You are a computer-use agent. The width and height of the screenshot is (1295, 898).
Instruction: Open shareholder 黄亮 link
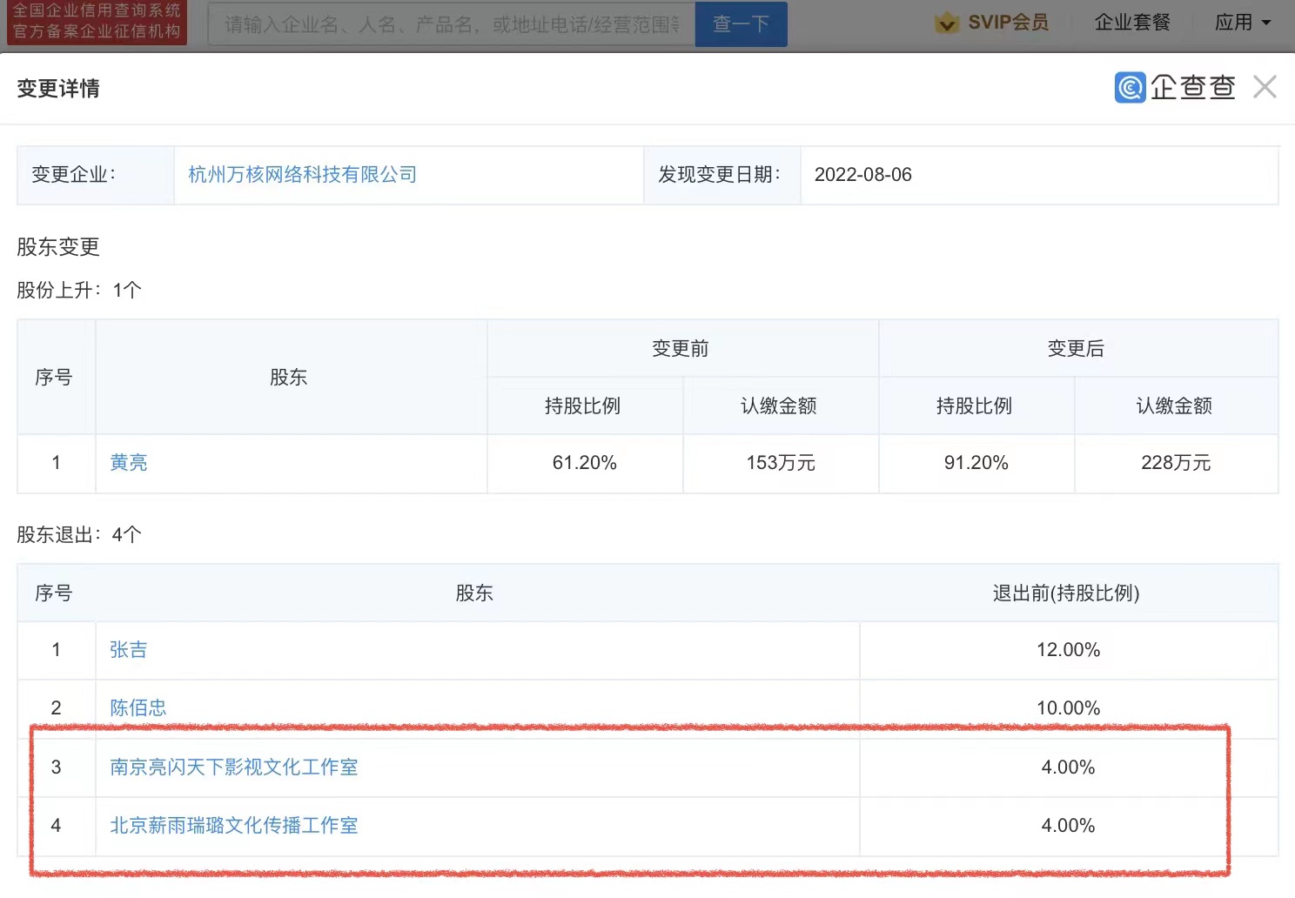129,463
